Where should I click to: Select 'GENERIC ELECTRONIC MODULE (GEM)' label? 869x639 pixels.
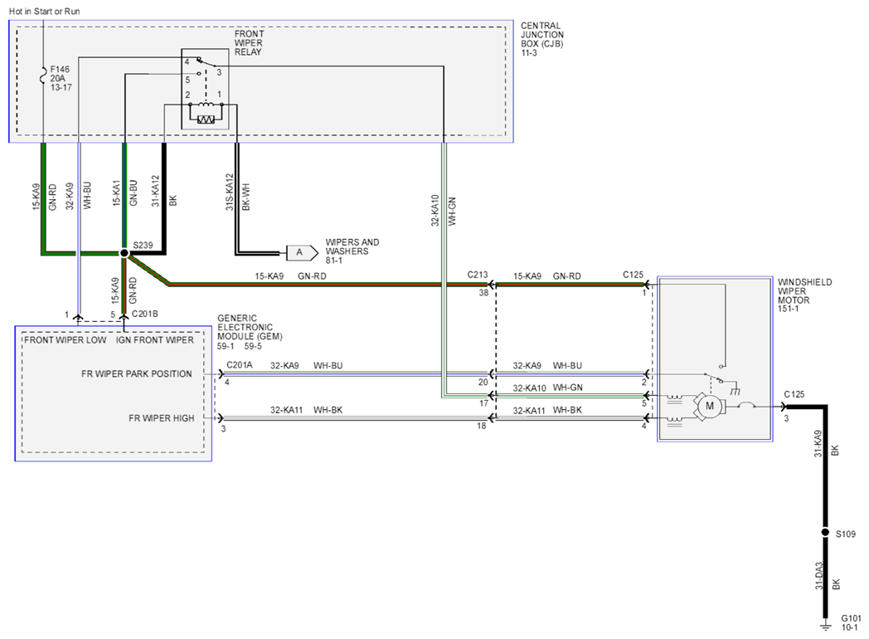[250, 327]
